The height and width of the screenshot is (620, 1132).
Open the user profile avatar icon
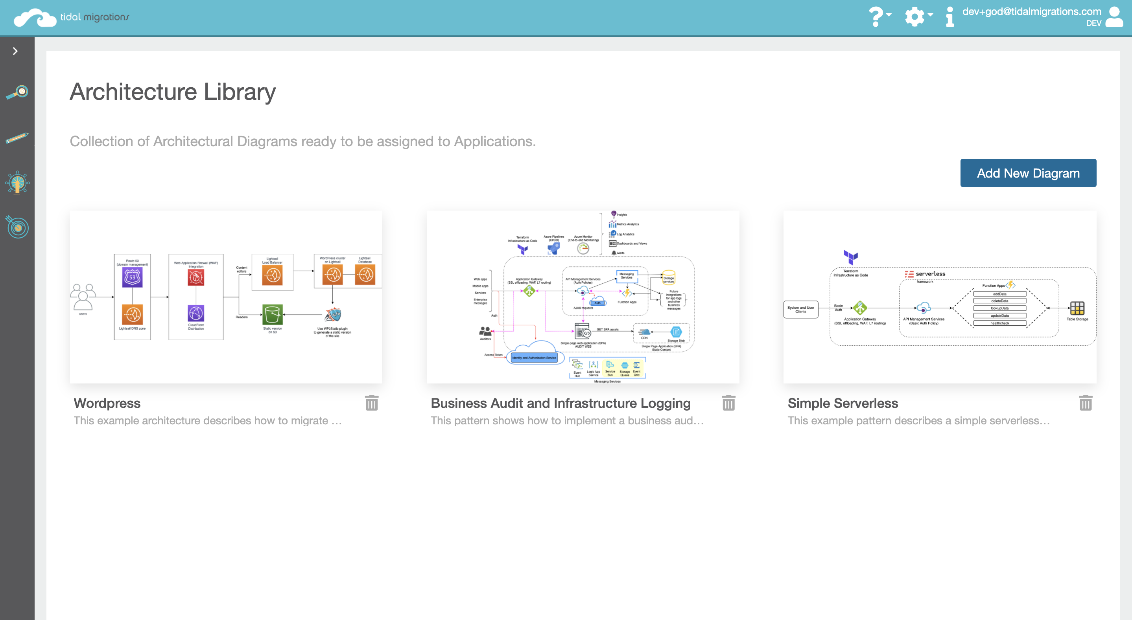(1114, 17)
